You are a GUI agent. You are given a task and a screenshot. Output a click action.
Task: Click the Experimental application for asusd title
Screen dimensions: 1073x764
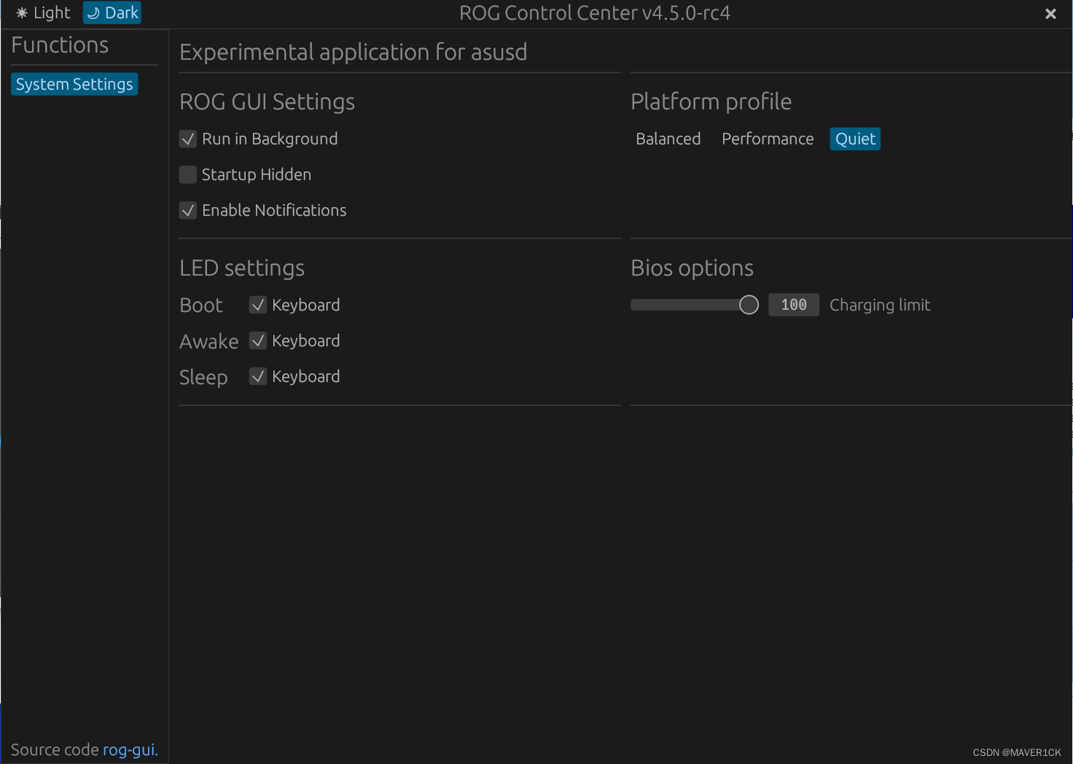(x=353, y=52)
